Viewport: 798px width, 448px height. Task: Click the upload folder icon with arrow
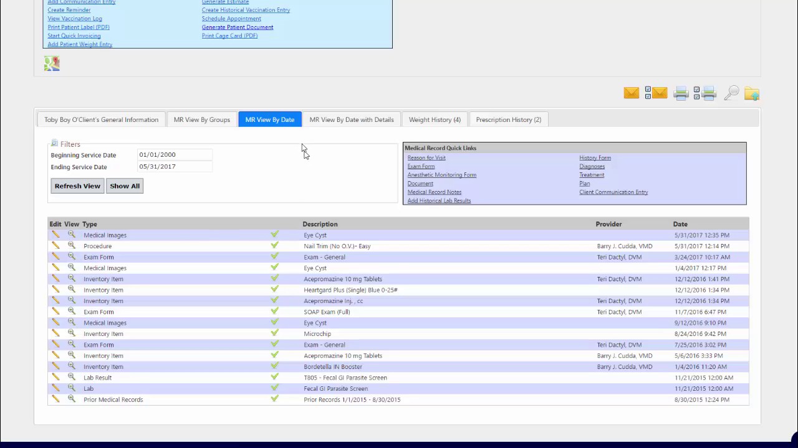click(x=752, y=93)
